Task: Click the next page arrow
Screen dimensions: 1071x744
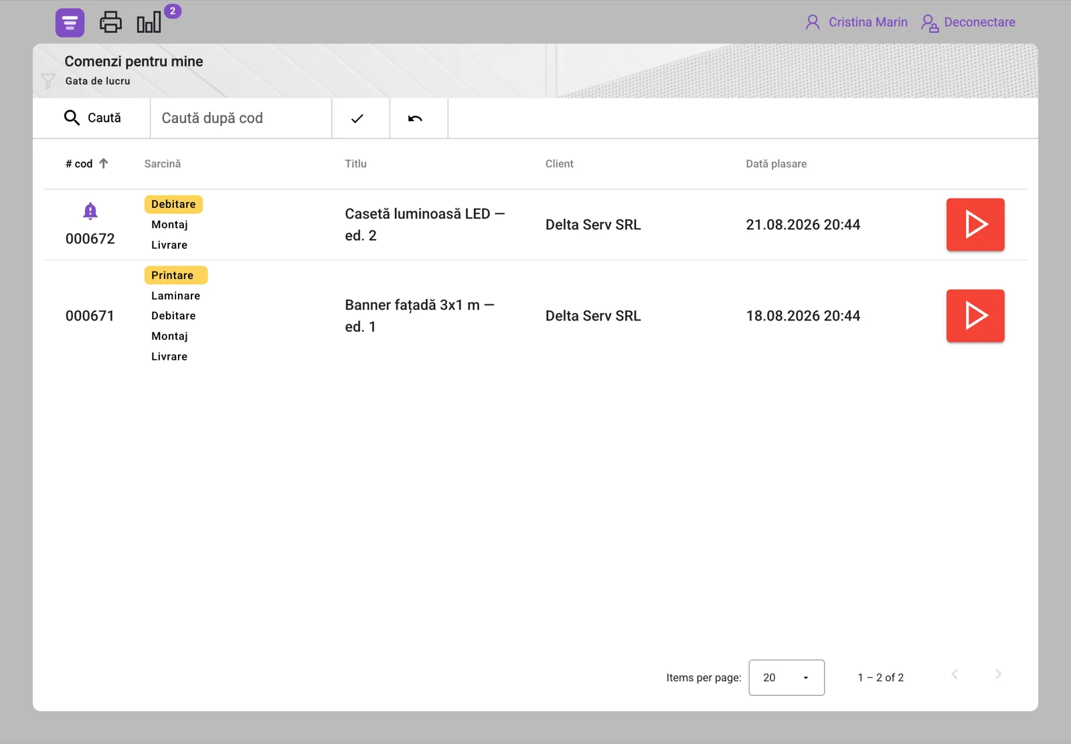Action: click(998, 674)
